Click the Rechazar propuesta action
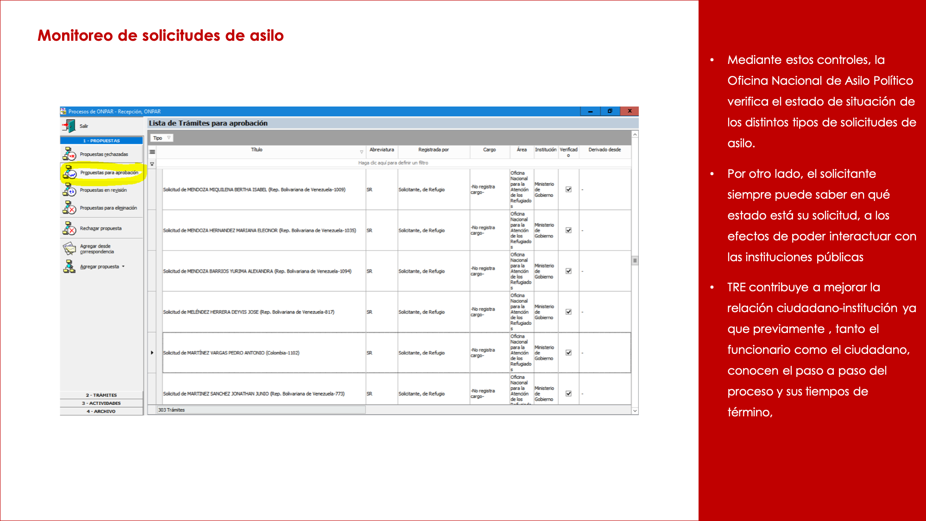Screen dimensions: 926x521 (x=101, y=228)
